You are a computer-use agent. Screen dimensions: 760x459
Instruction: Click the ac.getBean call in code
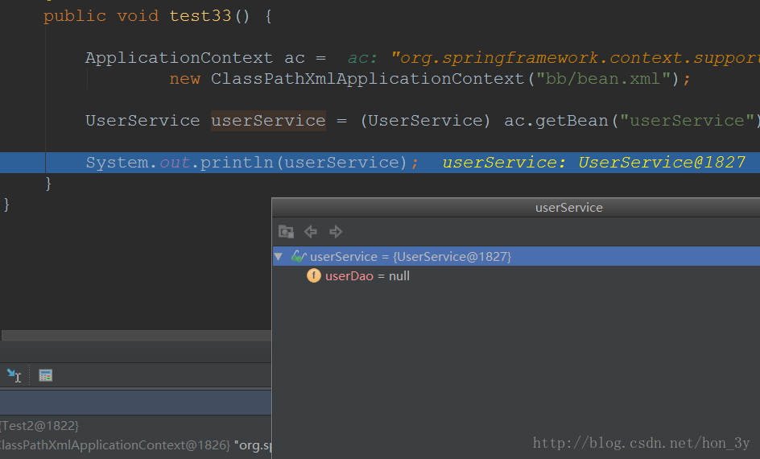click(x=556, y=120)
